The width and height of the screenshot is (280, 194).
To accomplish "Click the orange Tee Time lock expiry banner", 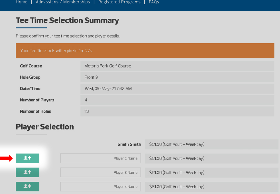I will 145,51.
